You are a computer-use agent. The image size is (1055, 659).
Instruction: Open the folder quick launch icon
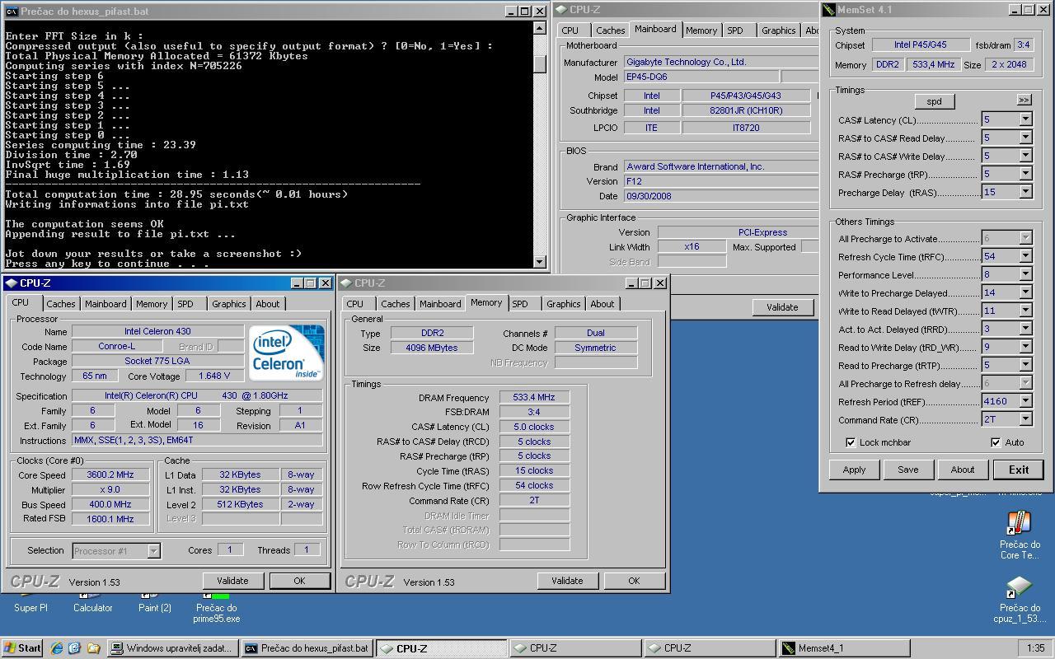click(93, 648)
